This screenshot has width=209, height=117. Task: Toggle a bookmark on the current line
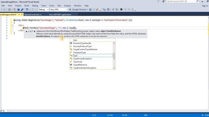[x=121, y=9]
